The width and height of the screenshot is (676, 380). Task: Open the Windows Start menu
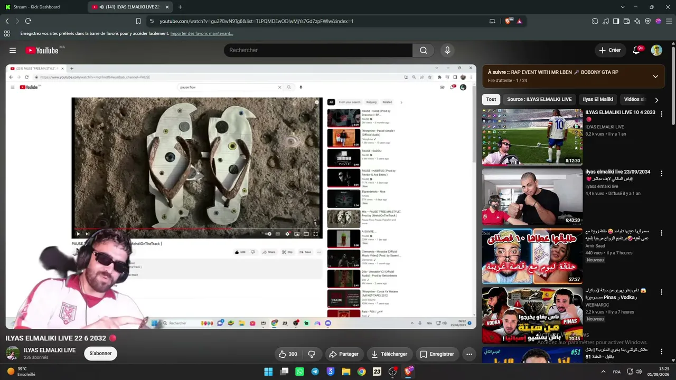(x=268, y=372)
